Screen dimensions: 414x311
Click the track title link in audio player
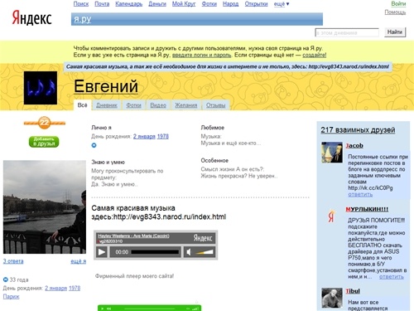pos(133,236)
